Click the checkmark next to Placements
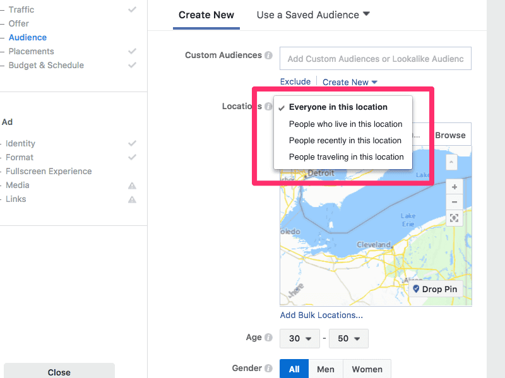The image size is (505, 378). click(132, 51)
